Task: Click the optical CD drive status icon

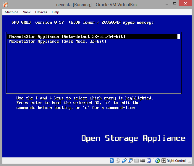Action: pos(118,161)
